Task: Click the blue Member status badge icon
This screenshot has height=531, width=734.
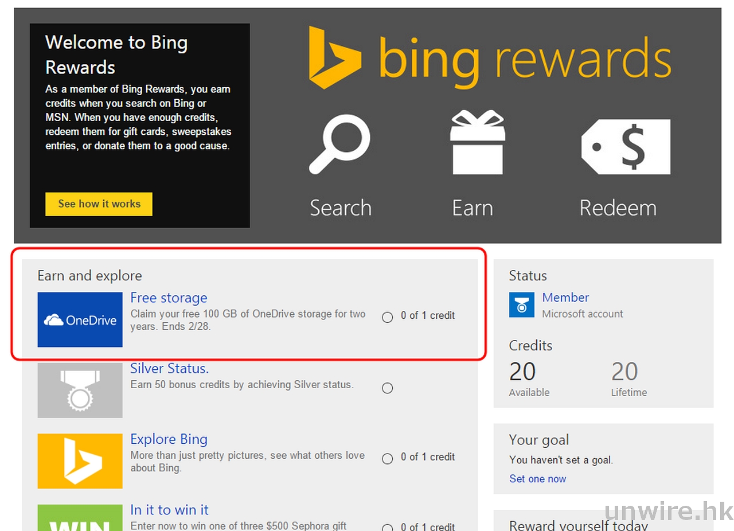Action: (521, 304)
